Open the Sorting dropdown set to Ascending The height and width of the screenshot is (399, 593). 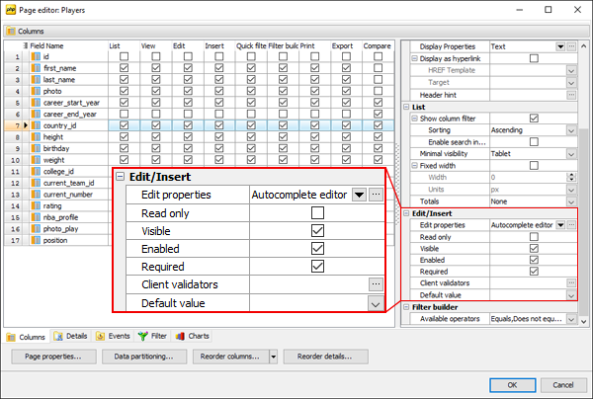[x=571, y=129]
